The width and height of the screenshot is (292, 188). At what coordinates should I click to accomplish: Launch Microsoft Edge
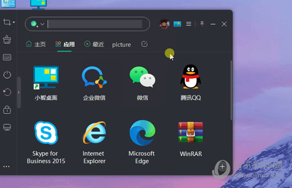142,142
